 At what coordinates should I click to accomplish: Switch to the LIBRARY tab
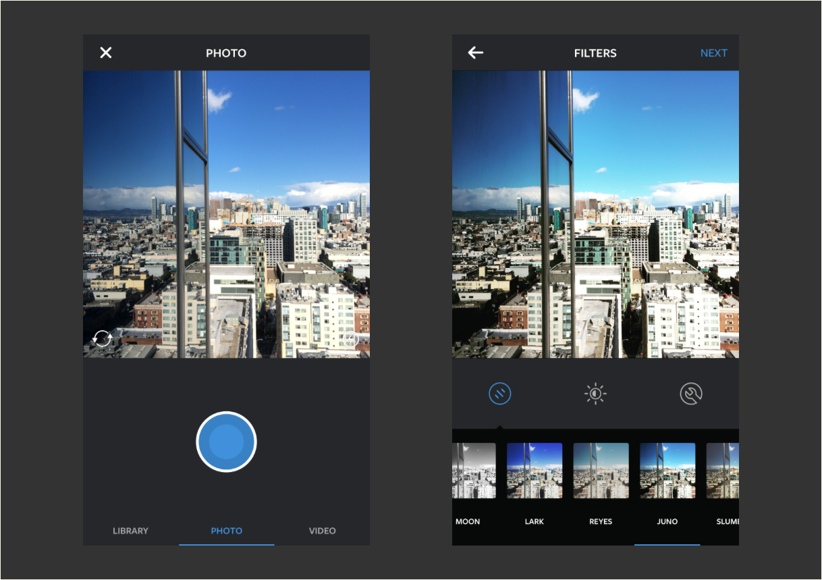tap(130, 531)
